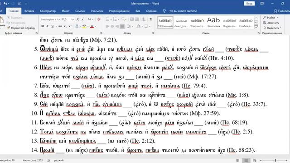Open the Абзац dialog launcher
Screen dimensions: 290x163
coord(153,33)
